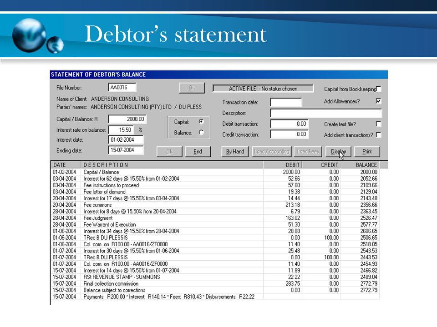Image resolution: width=437 pixels, height=327 pixels.
Task: Select the 'Fee summons' row
Action: (x=215, y=205)
